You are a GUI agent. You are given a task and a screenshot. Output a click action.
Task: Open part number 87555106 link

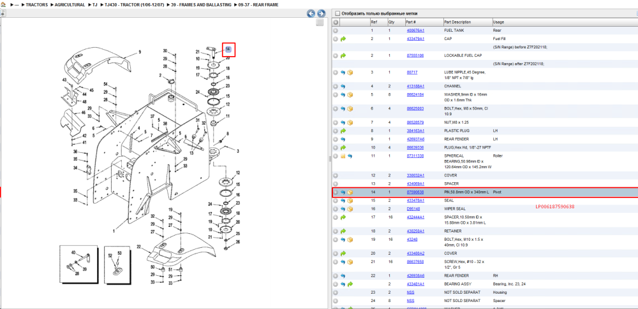[x=415, y=55]
